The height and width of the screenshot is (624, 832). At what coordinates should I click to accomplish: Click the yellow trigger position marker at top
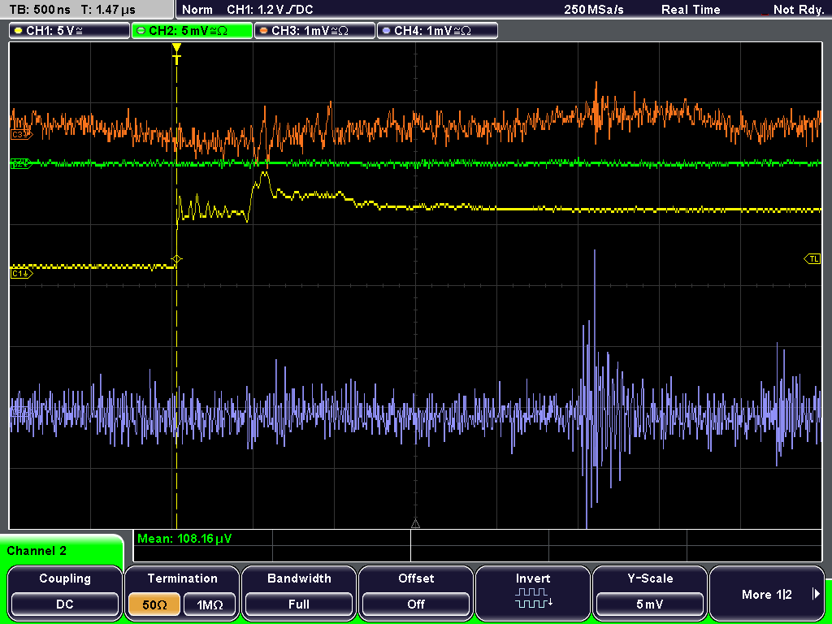click(x=176, y=54)
